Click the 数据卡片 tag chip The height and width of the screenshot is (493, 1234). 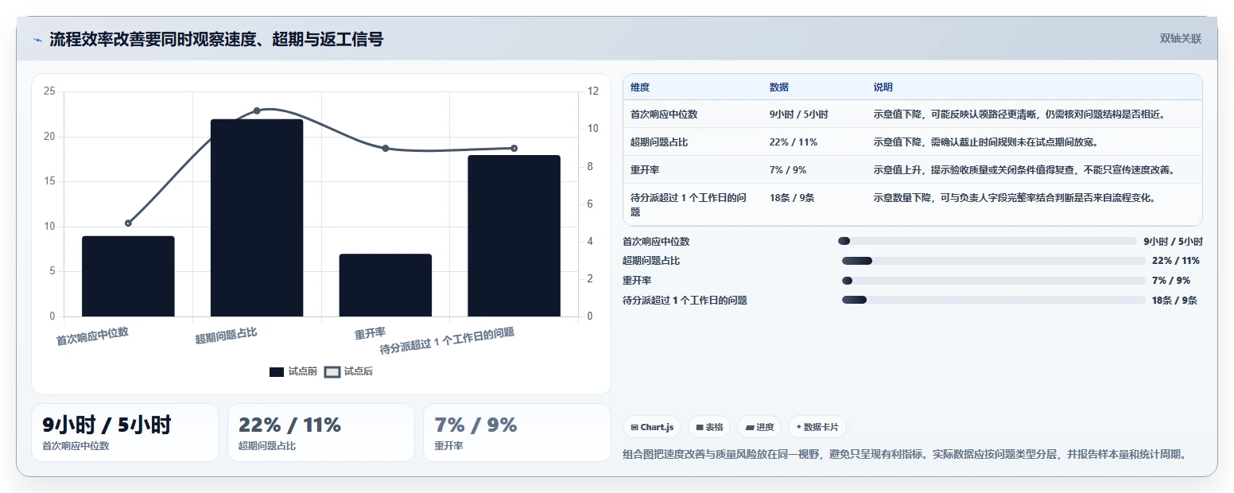click(817, 427)
